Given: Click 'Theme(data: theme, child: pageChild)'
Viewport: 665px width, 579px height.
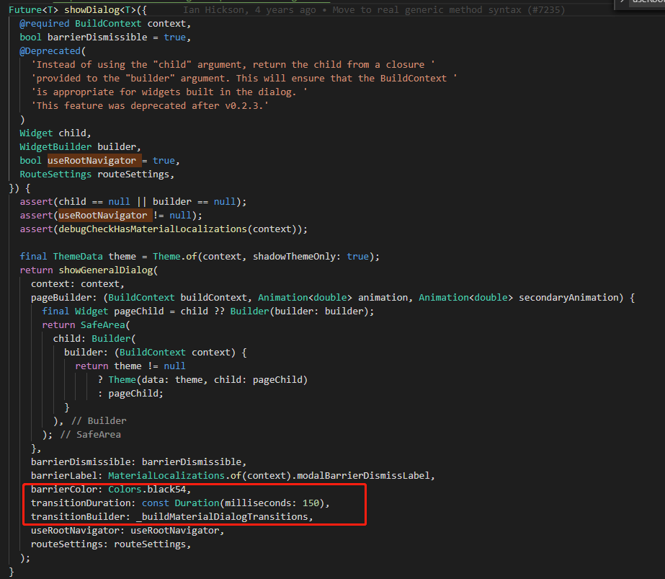Looking at the screenshot, I should tap(207, 380).
